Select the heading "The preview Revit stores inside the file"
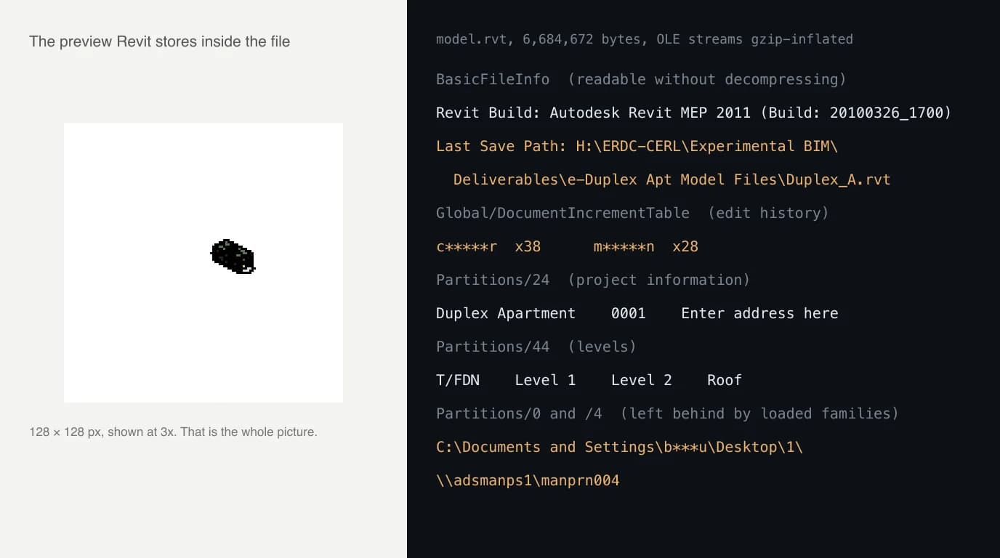This screenshot has height=558, width=1000. pos(160,41)
